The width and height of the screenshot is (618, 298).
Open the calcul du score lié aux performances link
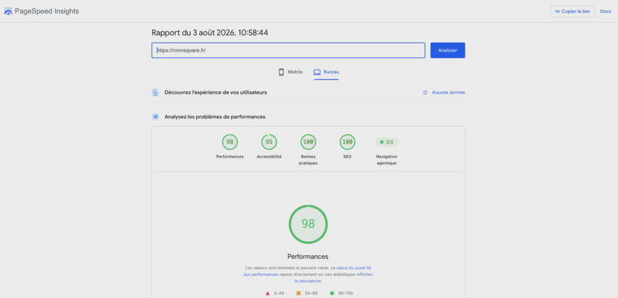(x=307, y=271)
